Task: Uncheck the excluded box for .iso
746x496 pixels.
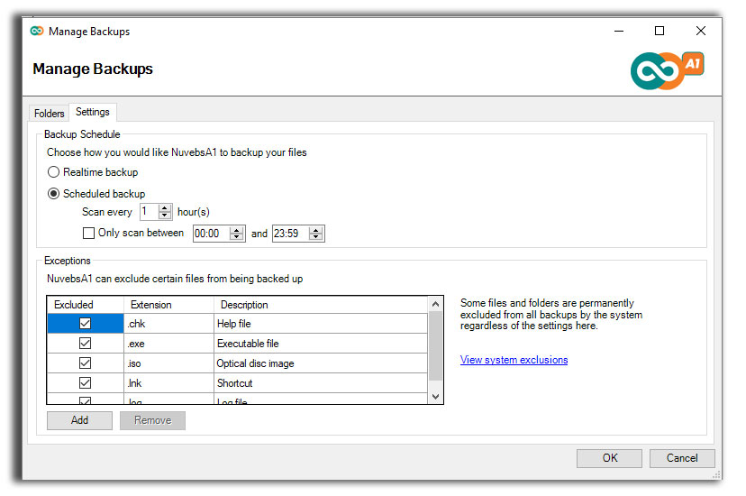Action: pyautogui.click(x=86, y=363)
